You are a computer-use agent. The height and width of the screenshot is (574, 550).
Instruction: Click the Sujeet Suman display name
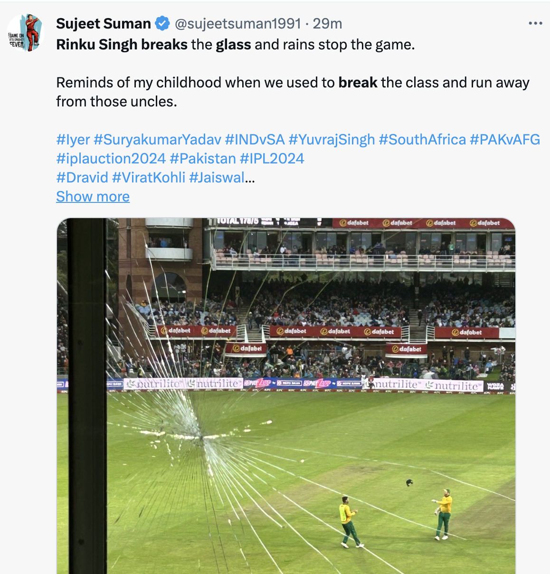103,23
